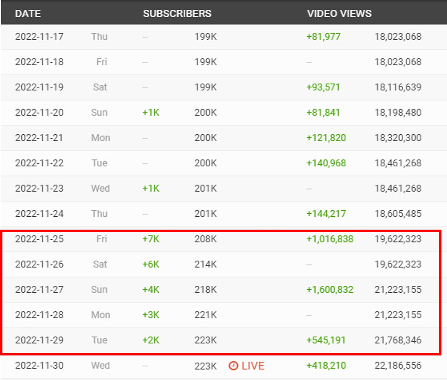
Task: Click the date 2022-11-19
Action: [39, 87]
